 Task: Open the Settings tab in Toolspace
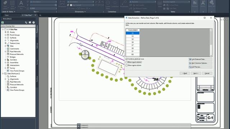tap(37, 46)
